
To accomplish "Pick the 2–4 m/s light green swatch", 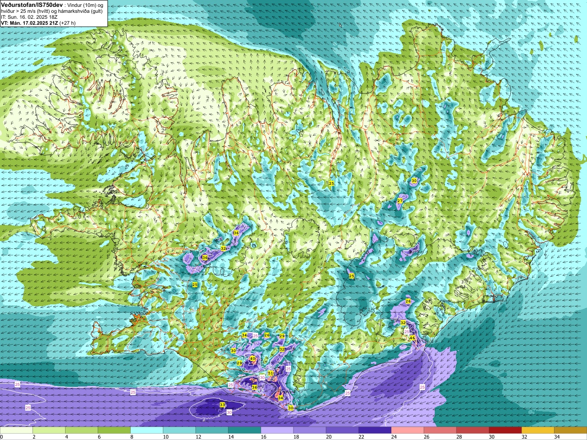I will tap(49, 430).
